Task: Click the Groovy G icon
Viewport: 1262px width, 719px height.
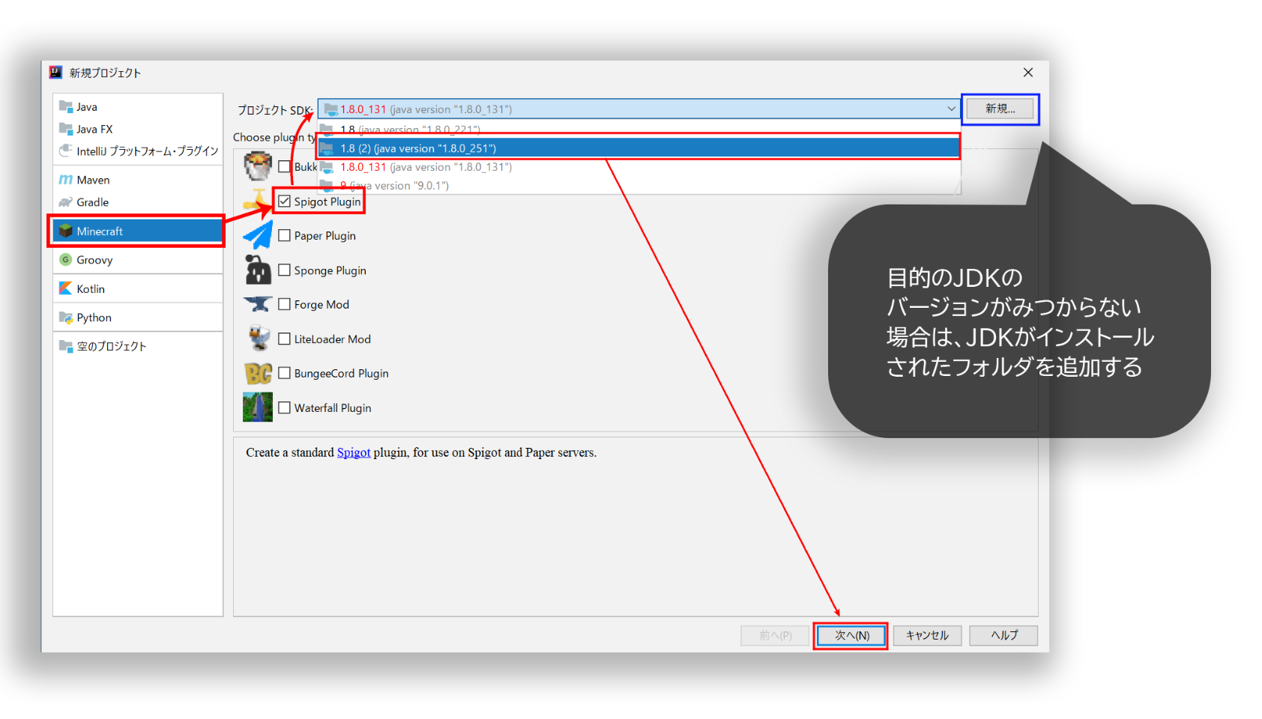Action: [x=66, y=260]
